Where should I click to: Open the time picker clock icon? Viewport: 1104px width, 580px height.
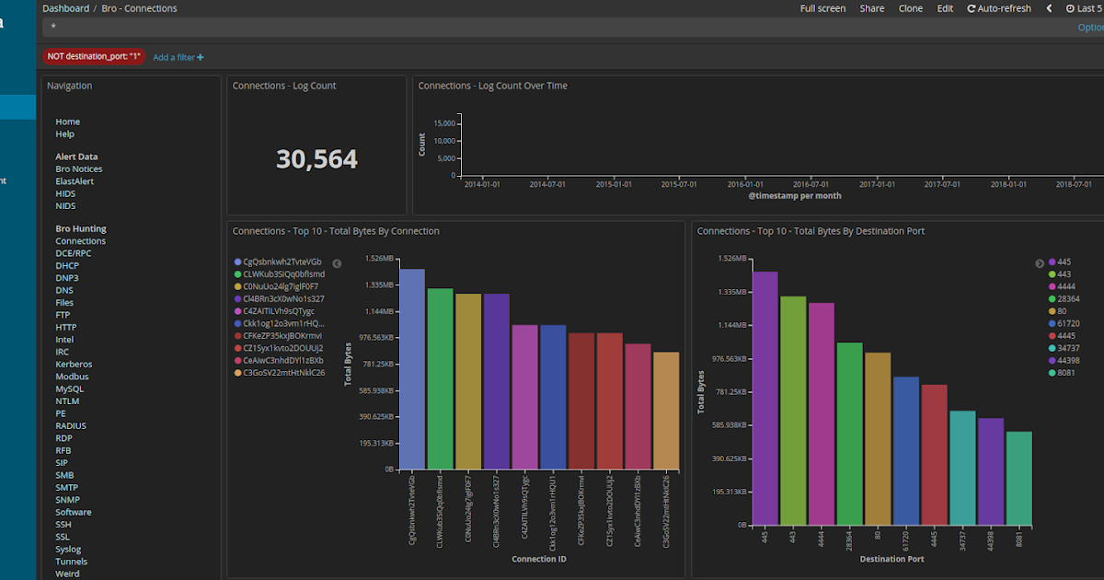(1070, 8)
